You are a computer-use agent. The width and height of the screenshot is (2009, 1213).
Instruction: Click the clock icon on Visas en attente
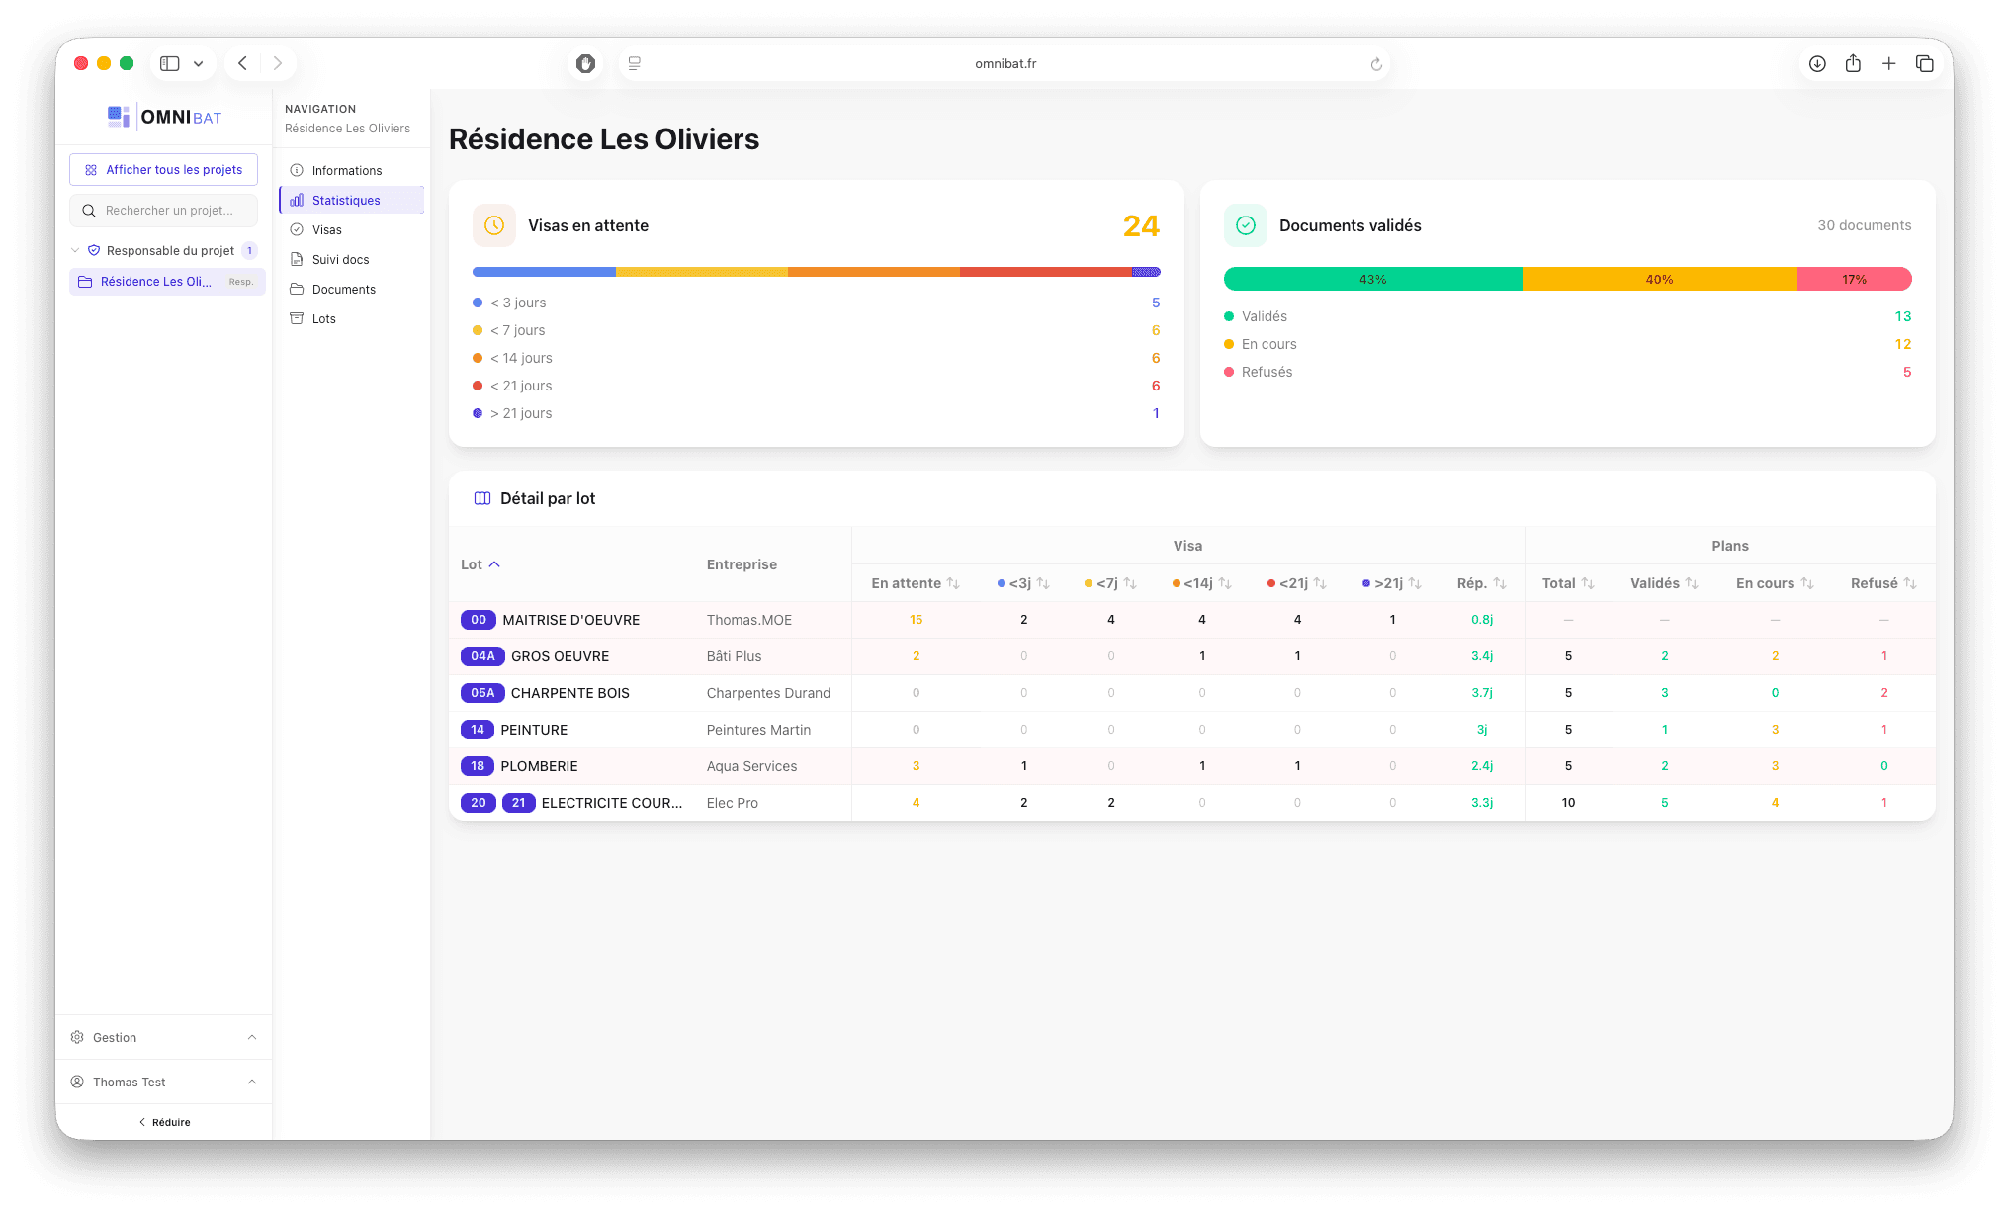(494, 225)
